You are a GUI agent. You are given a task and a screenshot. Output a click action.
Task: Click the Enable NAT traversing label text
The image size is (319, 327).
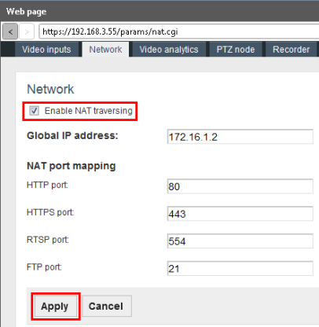(x=88, y=111)
